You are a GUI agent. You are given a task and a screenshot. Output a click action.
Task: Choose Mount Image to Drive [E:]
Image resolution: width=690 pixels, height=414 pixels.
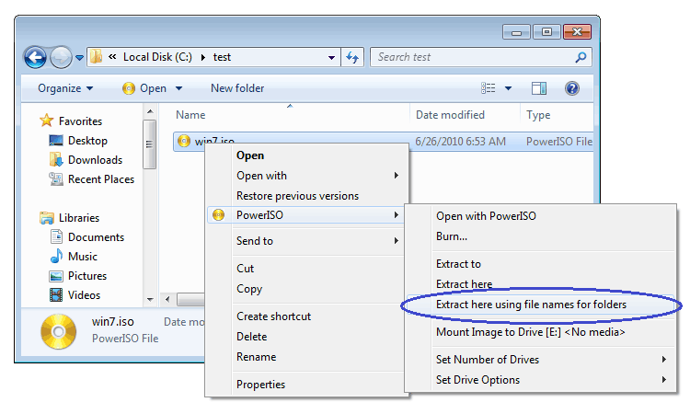(x=530, y=332)
